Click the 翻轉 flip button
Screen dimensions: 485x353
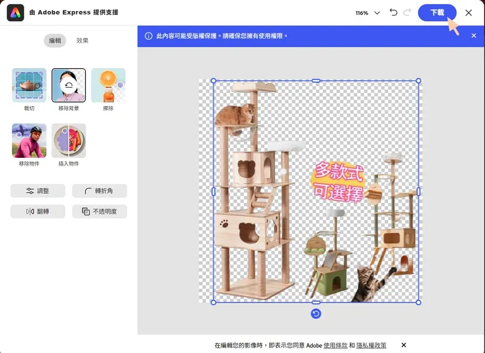[x=38, y=212]
